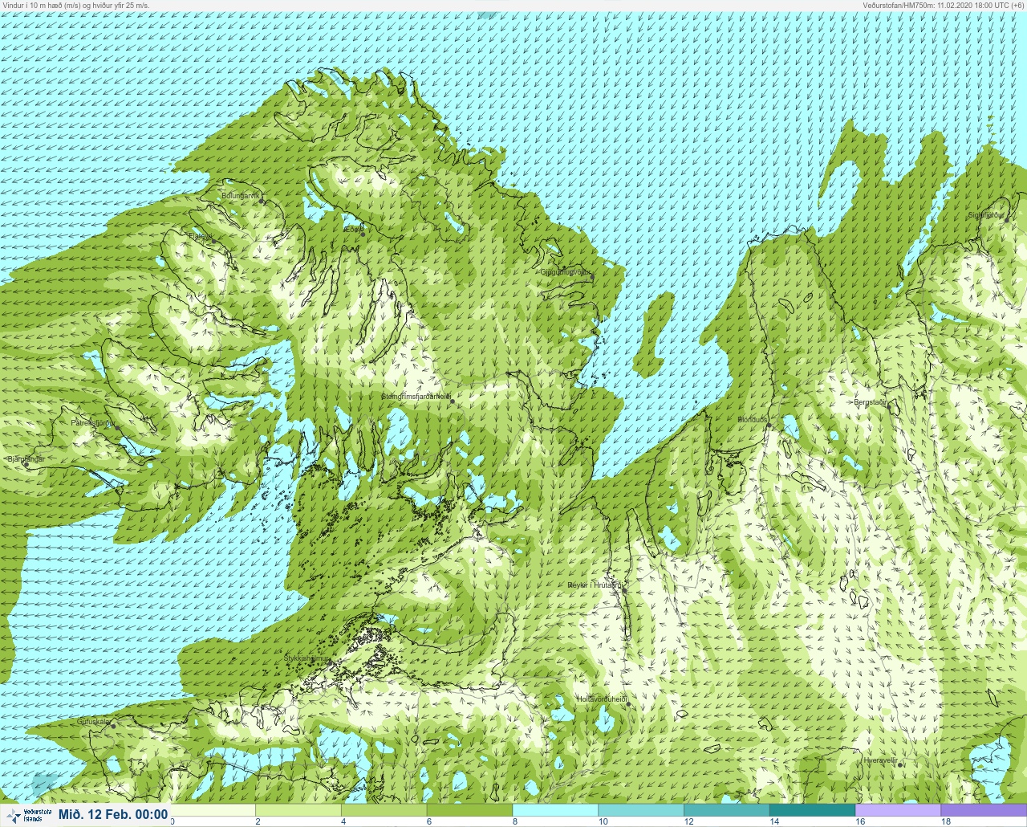The width and height of the screenshot is (1027, 827).
Task: Click the Steingrímsfjarðarheiði station label
Action: tap(416, 397)
